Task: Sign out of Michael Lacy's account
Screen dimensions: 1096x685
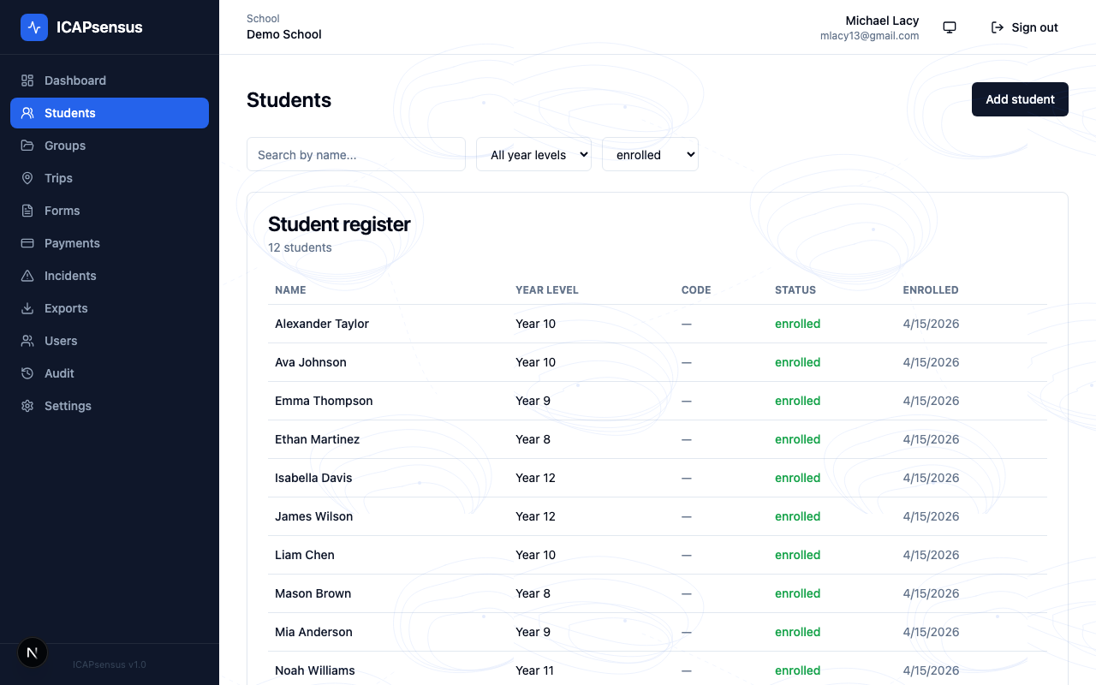Action: 1024,27
